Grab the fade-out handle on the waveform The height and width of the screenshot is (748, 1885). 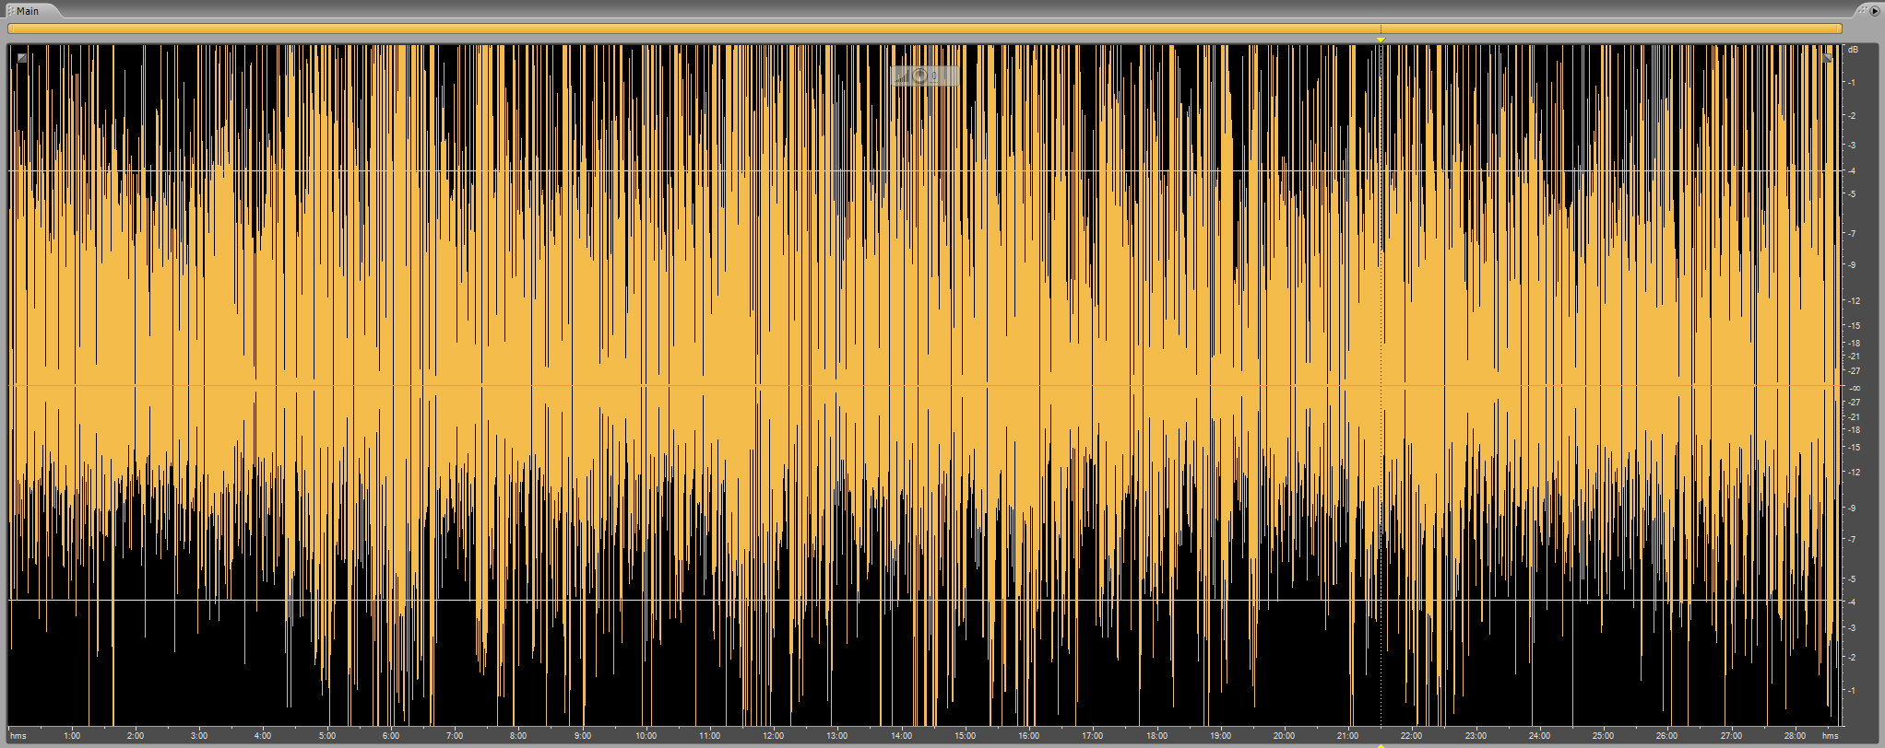click(x=1826, y=58)
